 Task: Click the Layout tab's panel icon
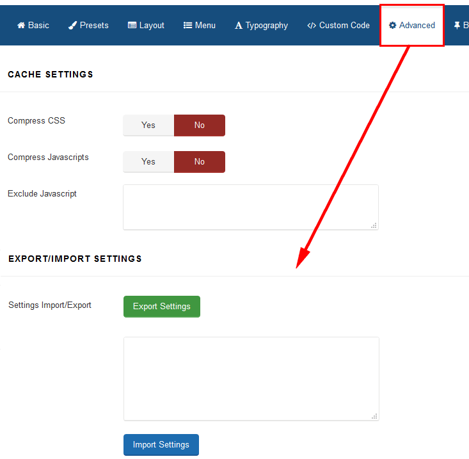point(132,26)
